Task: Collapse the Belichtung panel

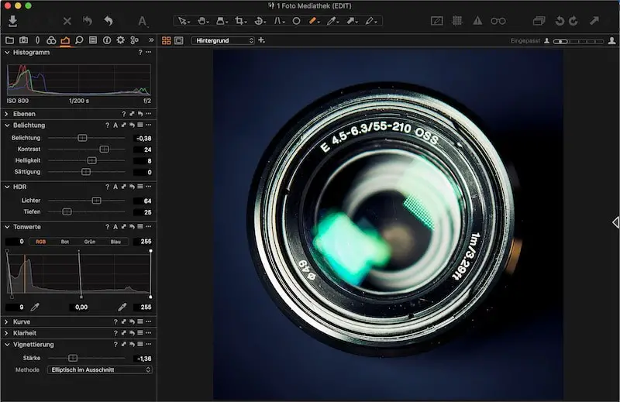Action: coord(7,125)
